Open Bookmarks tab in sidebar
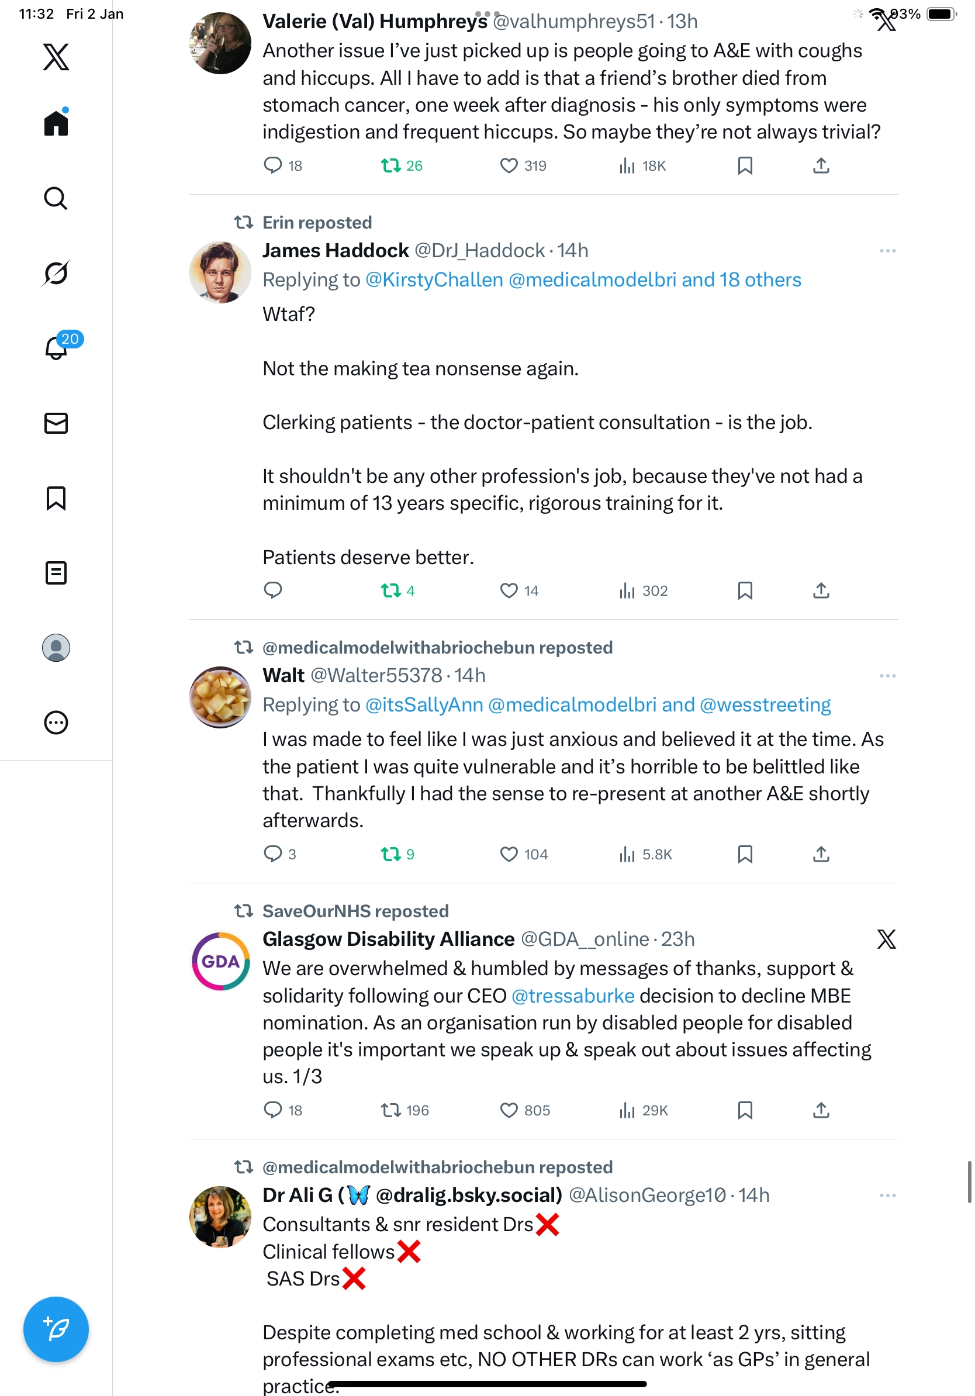Viewport: 975px width, 1396px height. [56, 498]
